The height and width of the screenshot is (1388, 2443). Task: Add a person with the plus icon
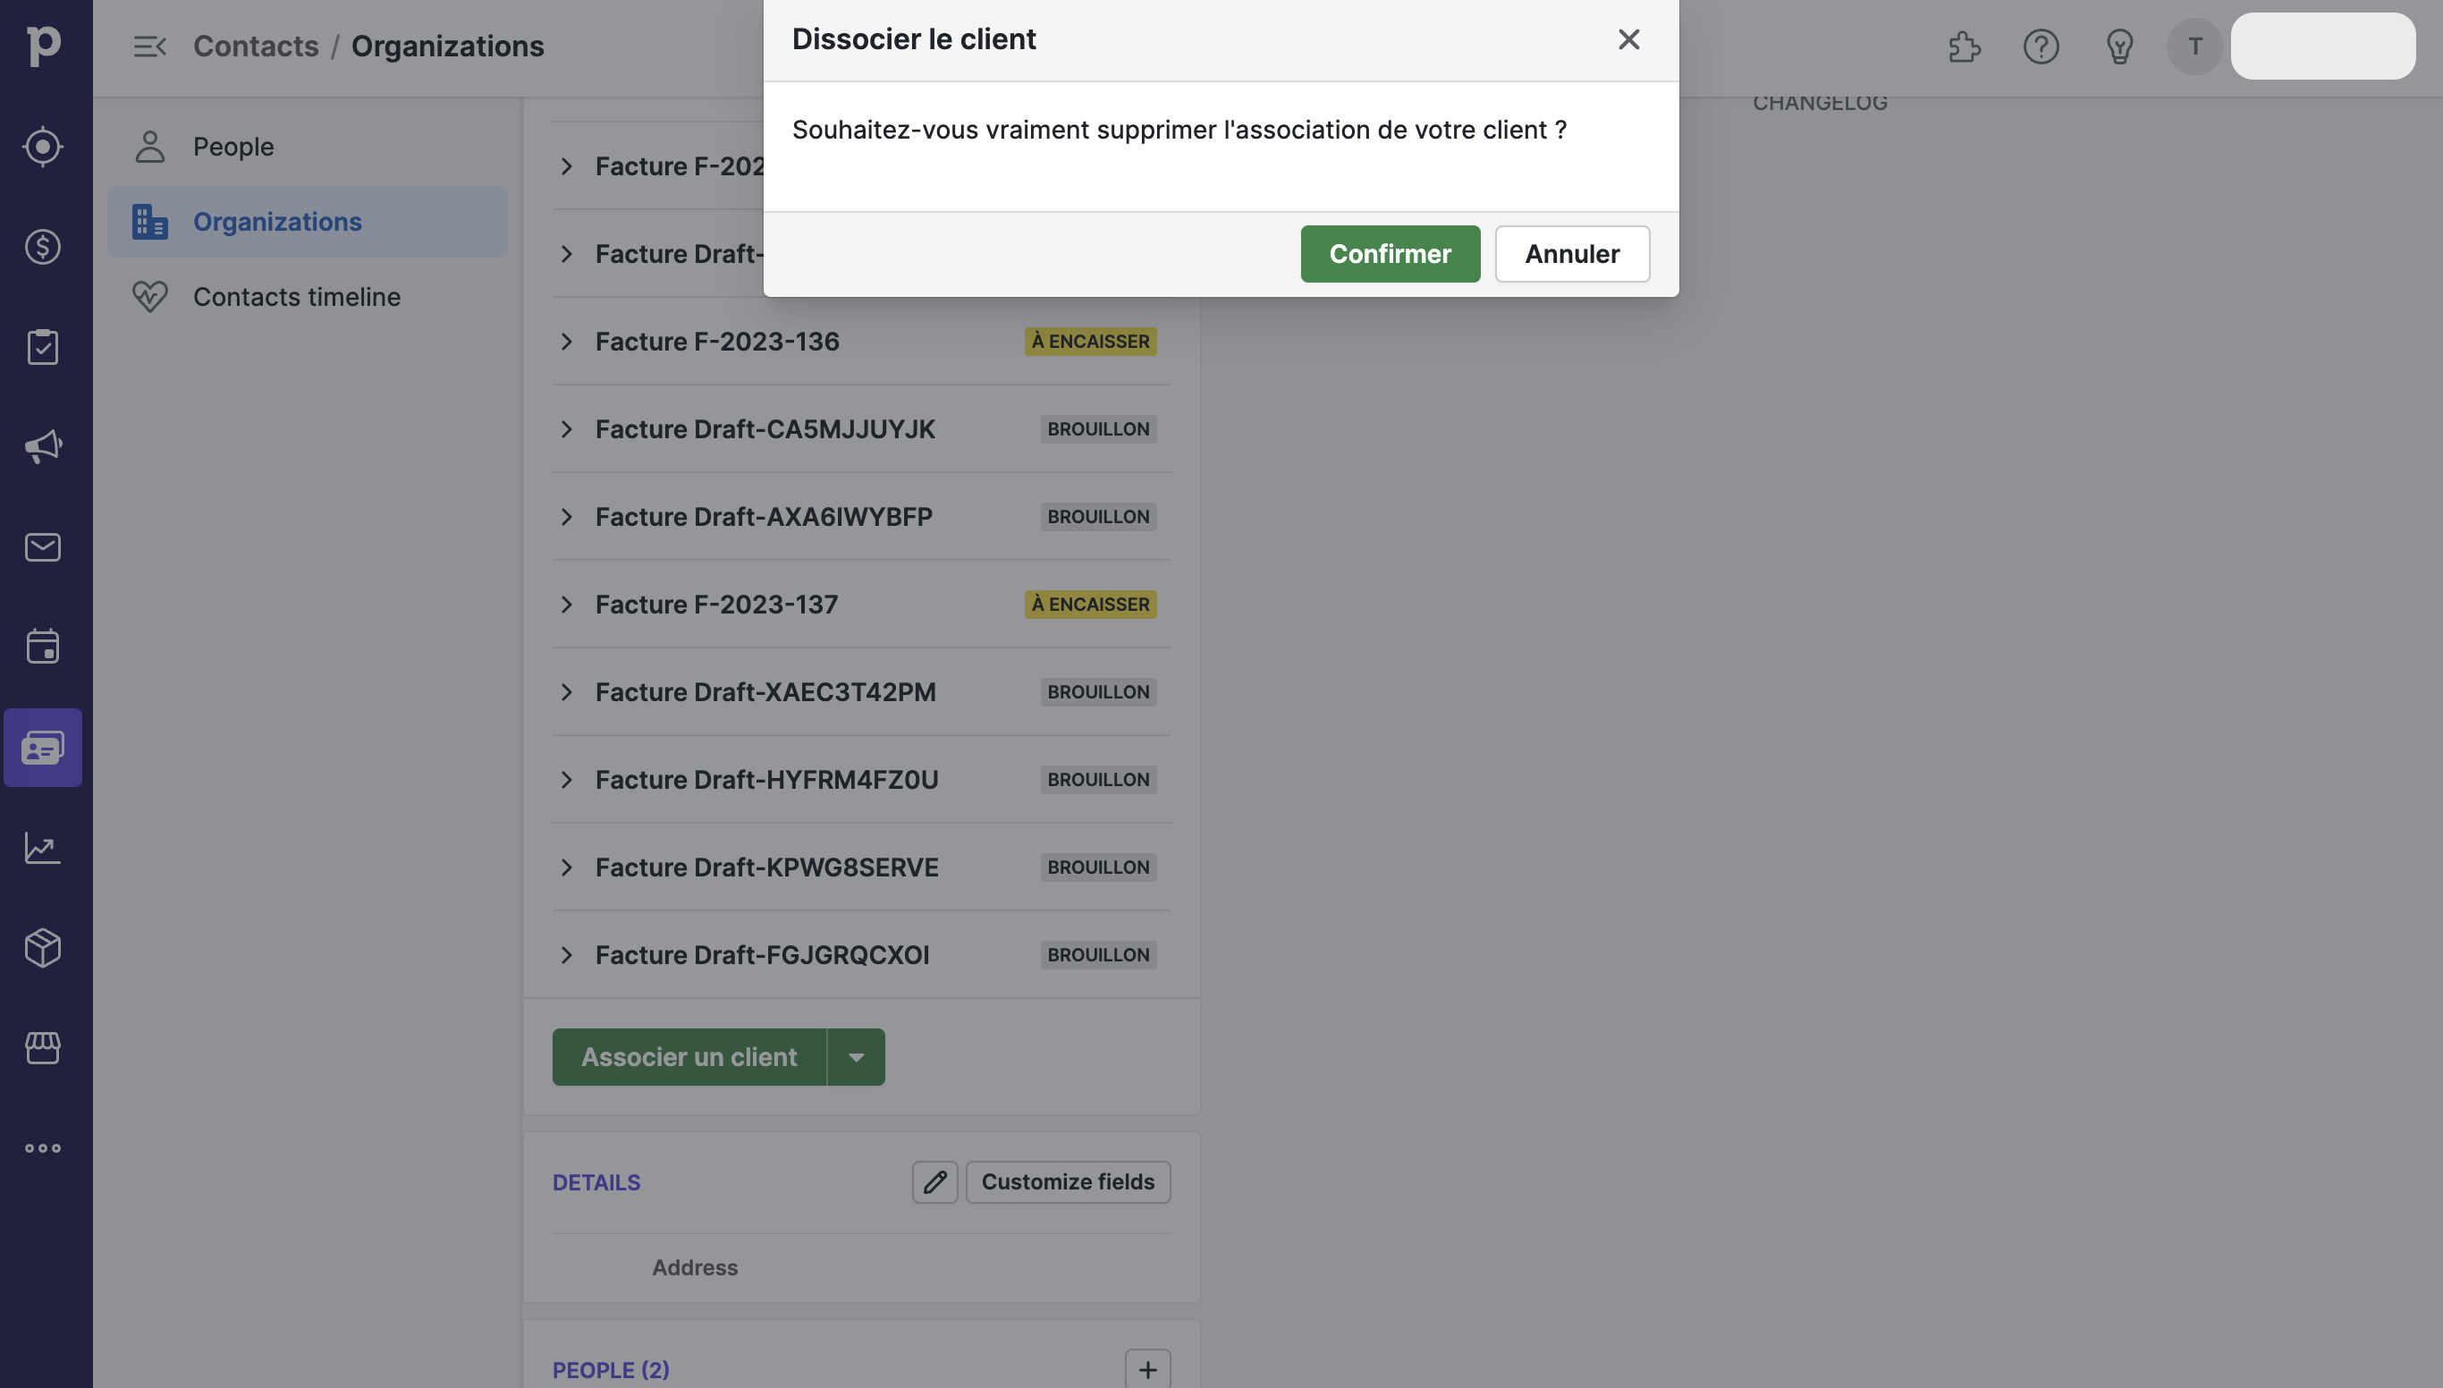(1147, 1370)
